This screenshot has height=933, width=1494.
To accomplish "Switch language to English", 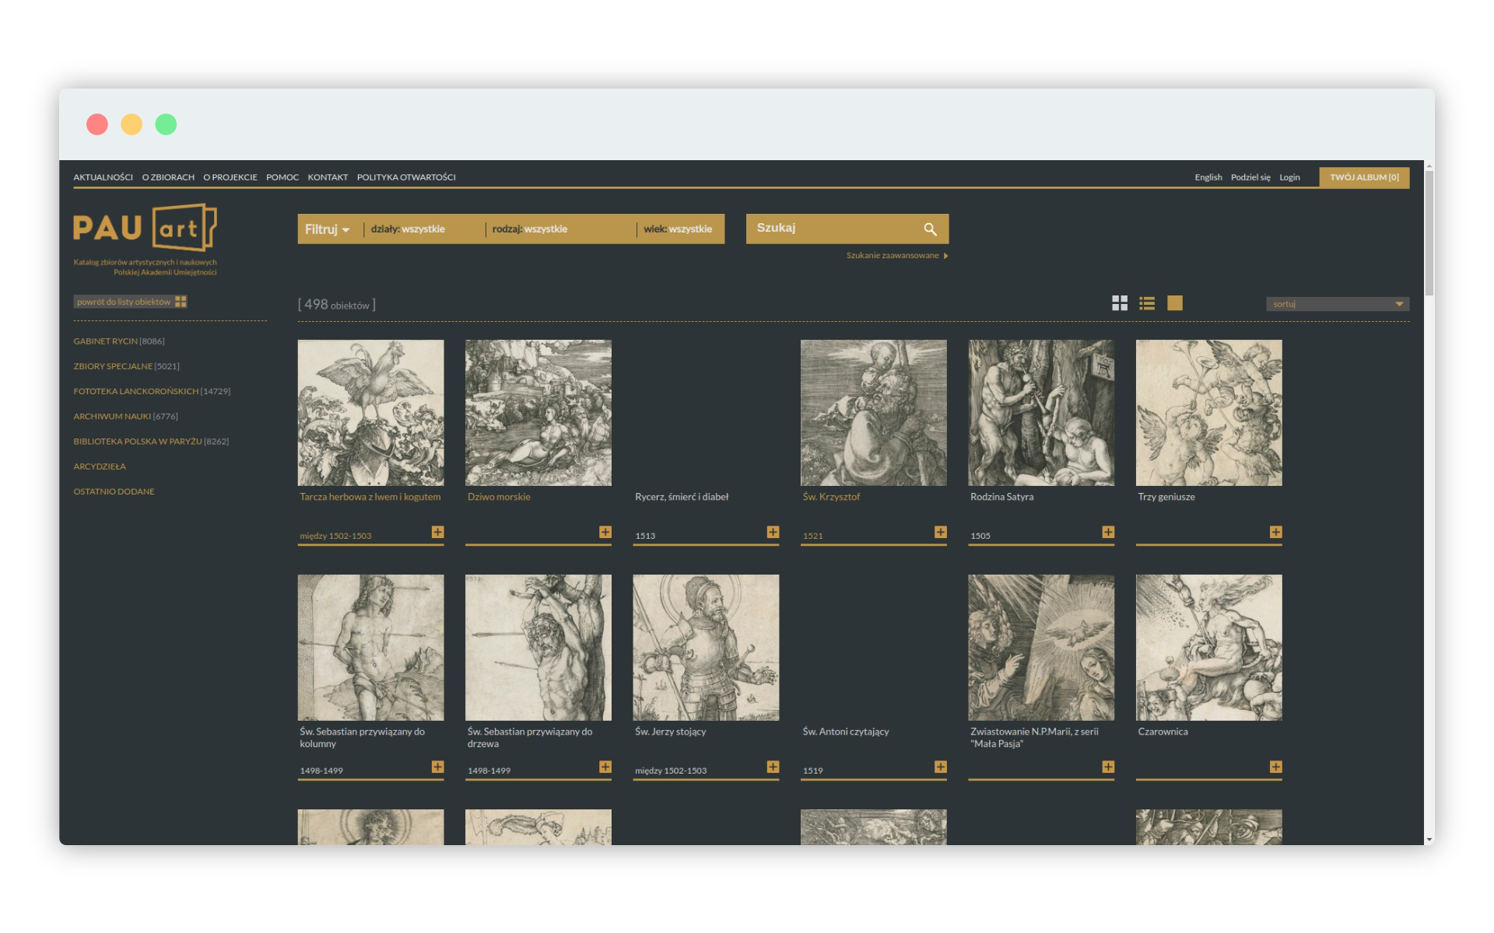I will coord(1208,177).
